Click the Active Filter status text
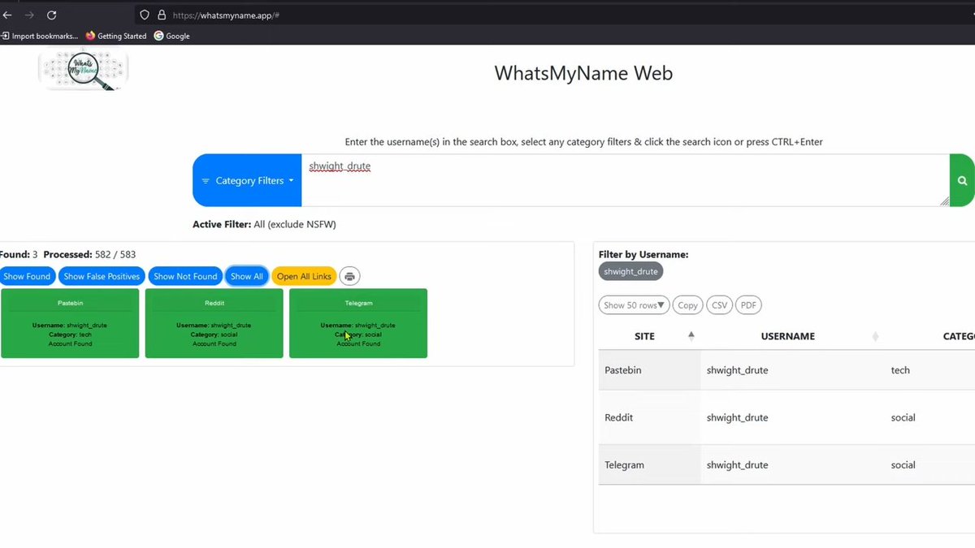The width and height of the screenshot is (975, 548). click(264, 224)
